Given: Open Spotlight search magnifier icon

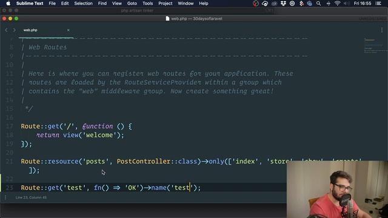Looking at the screenshot, I should (x=318, y=4).
